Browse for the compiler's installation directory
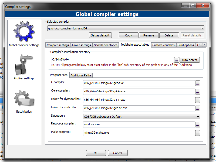The width and height of the screenshot is (216, 162). tap(177, 60)
